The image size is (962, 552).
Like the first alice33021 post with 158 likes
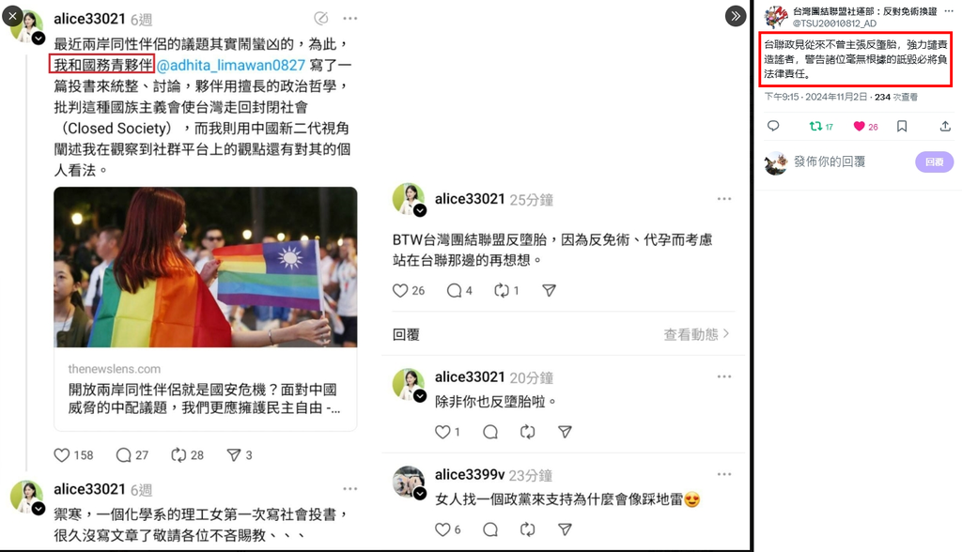[x=62, y=455]
